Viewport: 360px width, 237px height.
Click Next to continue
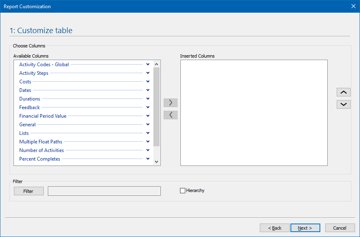[x=305, y=228]
